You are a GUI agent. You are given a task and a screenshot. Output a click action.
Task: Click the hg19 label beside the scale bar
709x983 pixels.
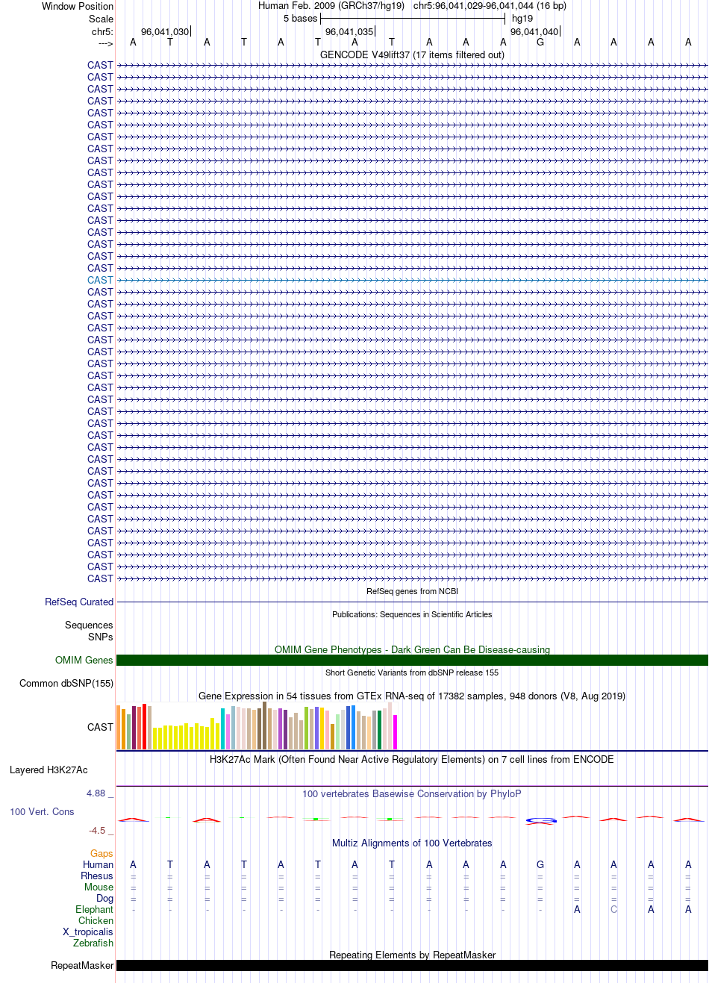tap(522, 19)
